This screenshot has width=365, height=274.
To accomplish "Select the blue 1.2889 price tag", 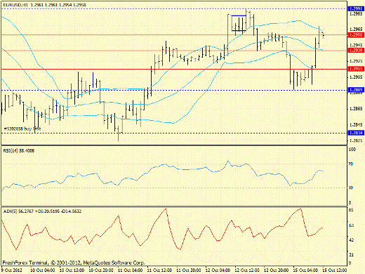I will [356, 90].
